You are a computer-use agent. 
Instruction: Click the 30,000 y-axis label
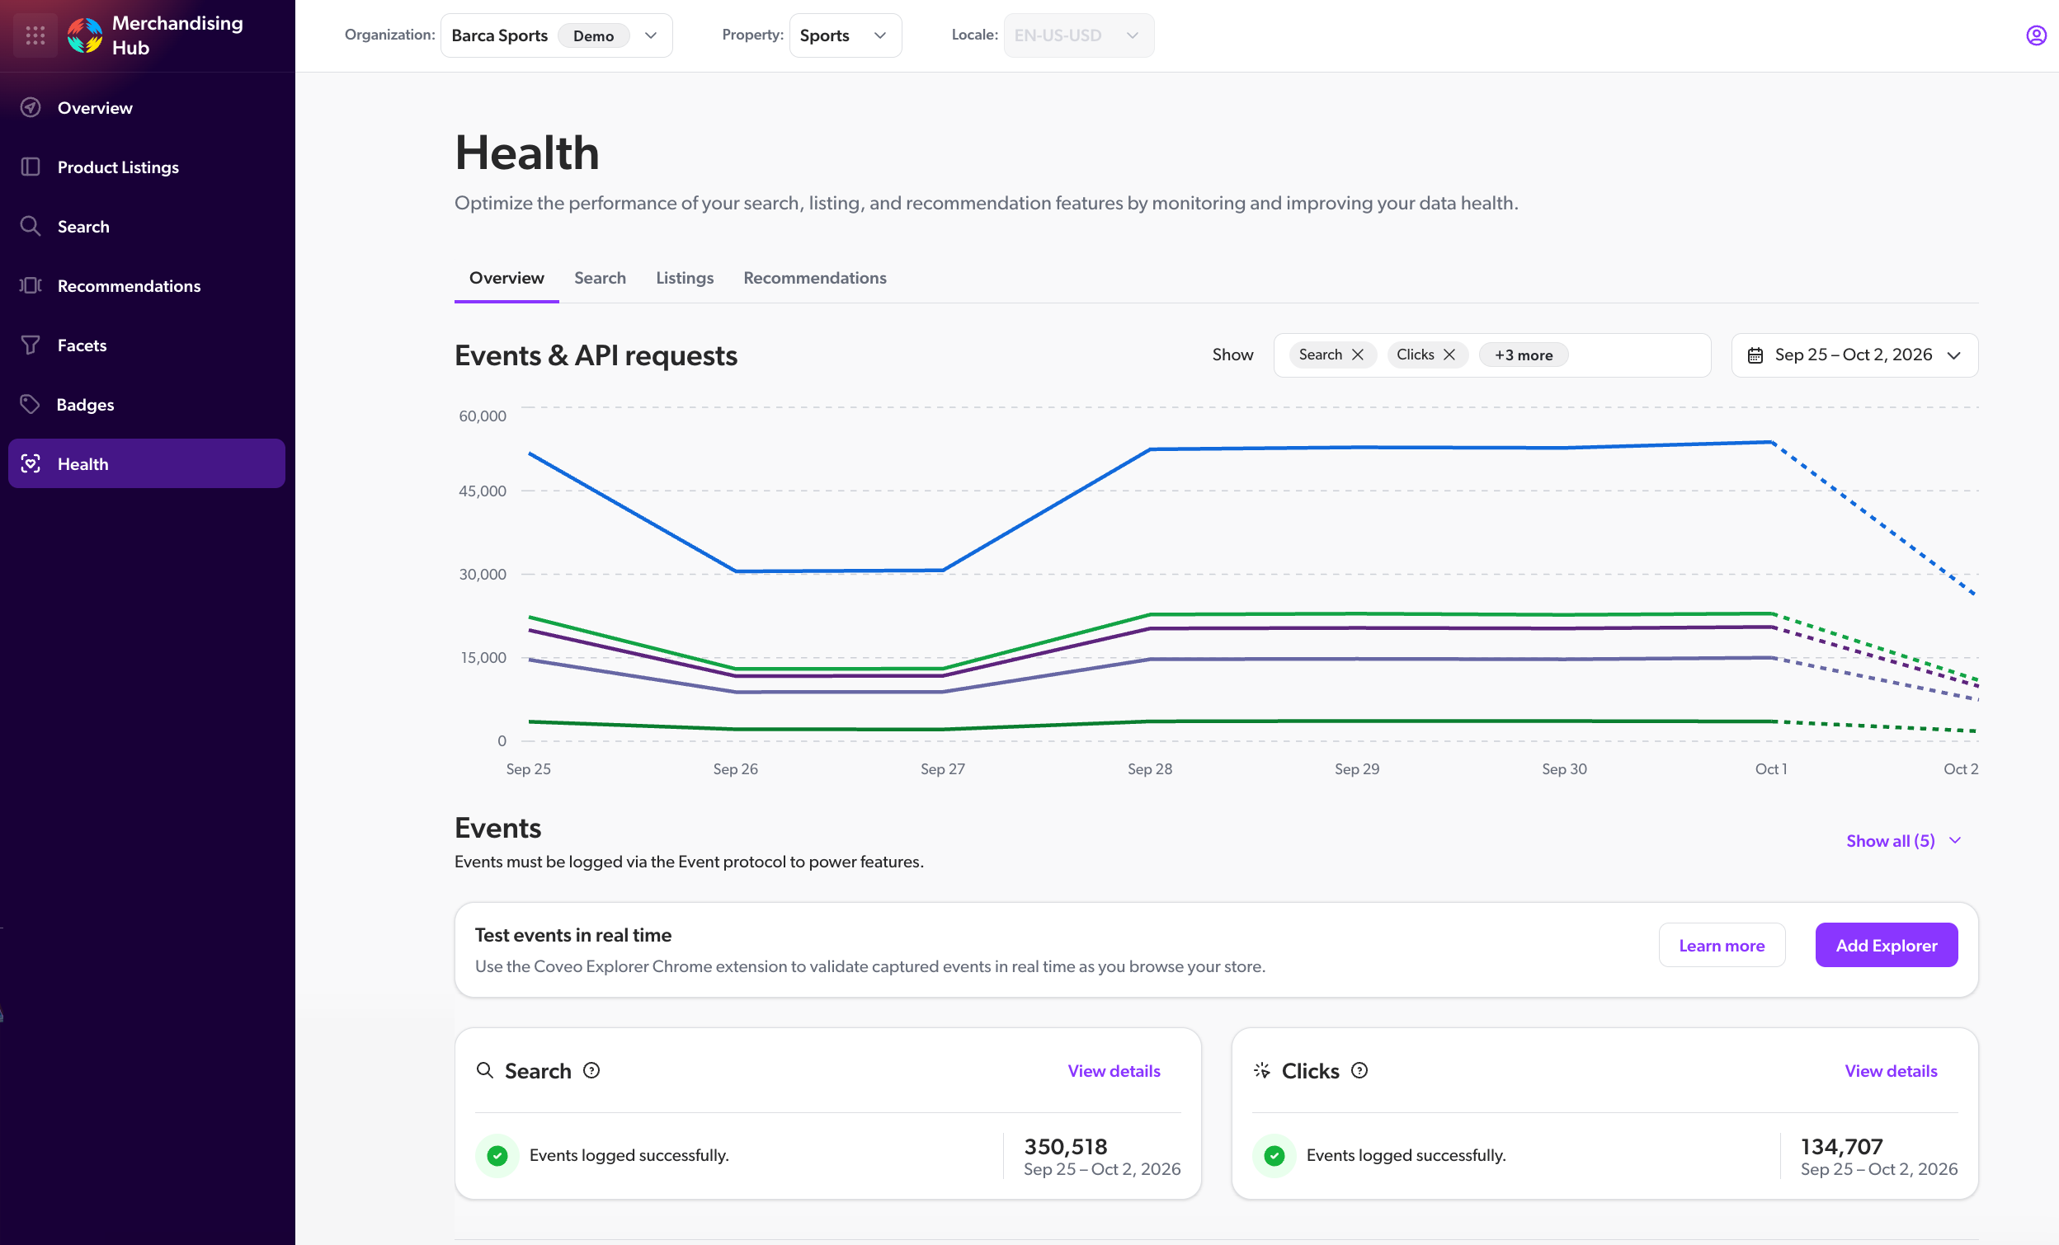(x=482, y=575)
